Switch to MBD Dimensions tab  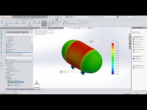pyautogui.click(x=21, y=28)
